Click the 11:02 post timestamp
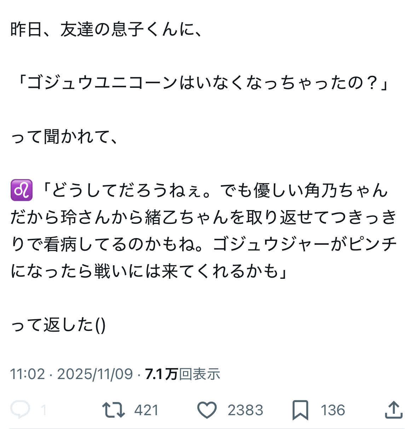This screenshot has height=429, width=414. (28, 374)
